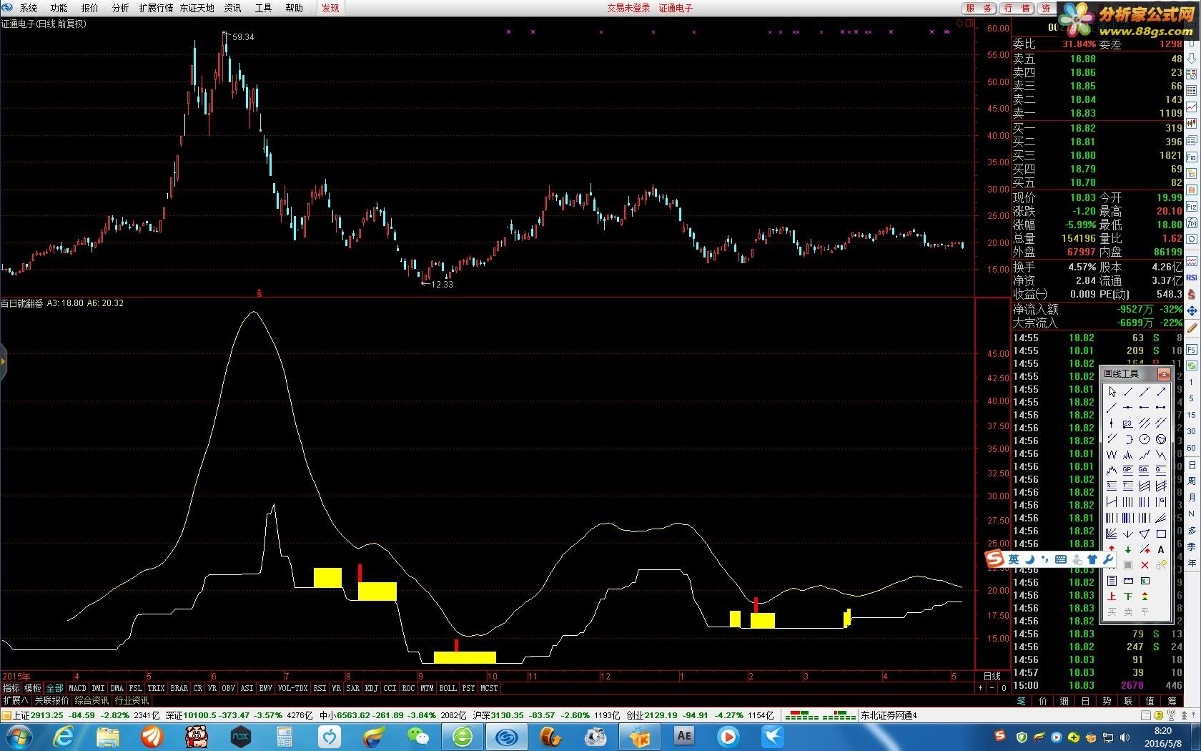Choose the green down arrow marker tool

click(x=1128, y=549)
